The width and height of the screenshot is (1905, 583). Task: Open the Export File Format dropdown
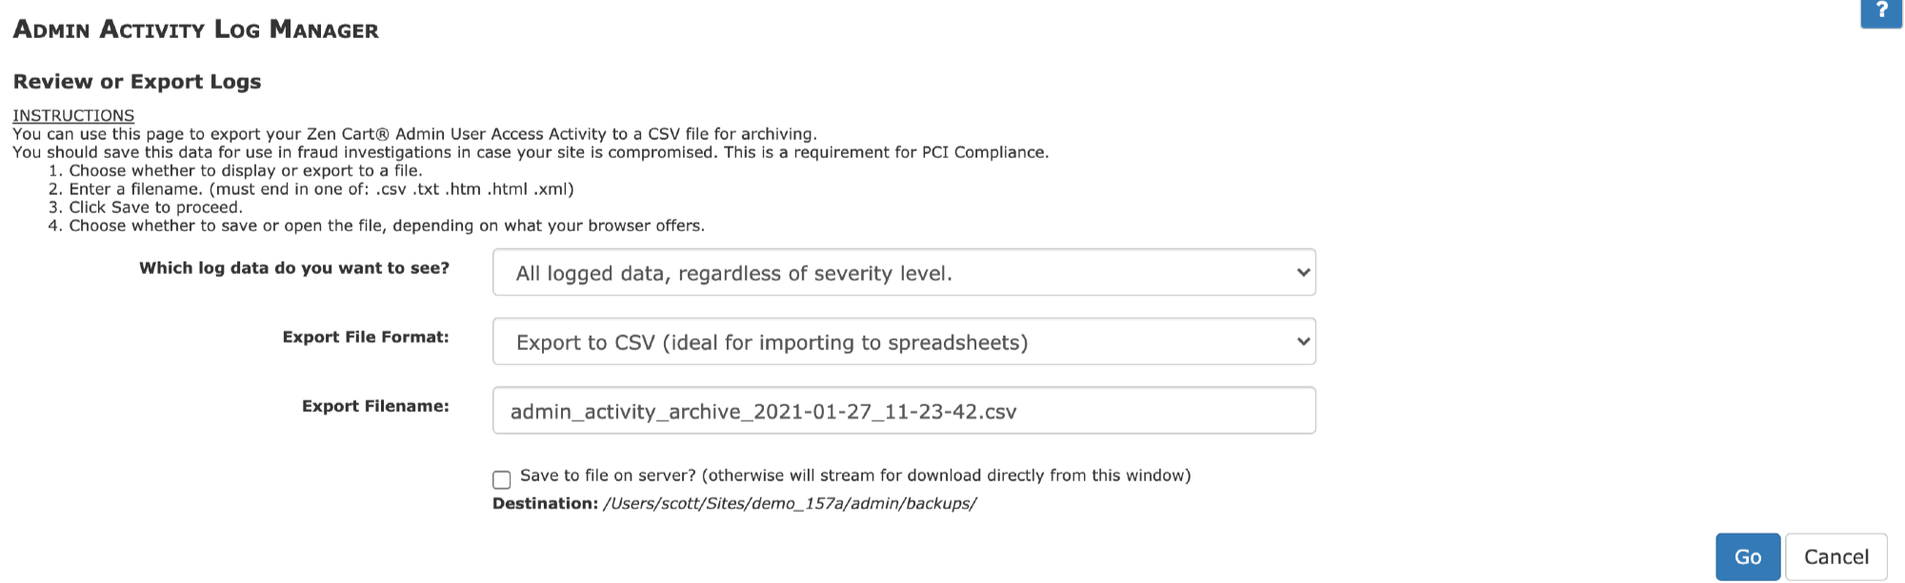904,341
